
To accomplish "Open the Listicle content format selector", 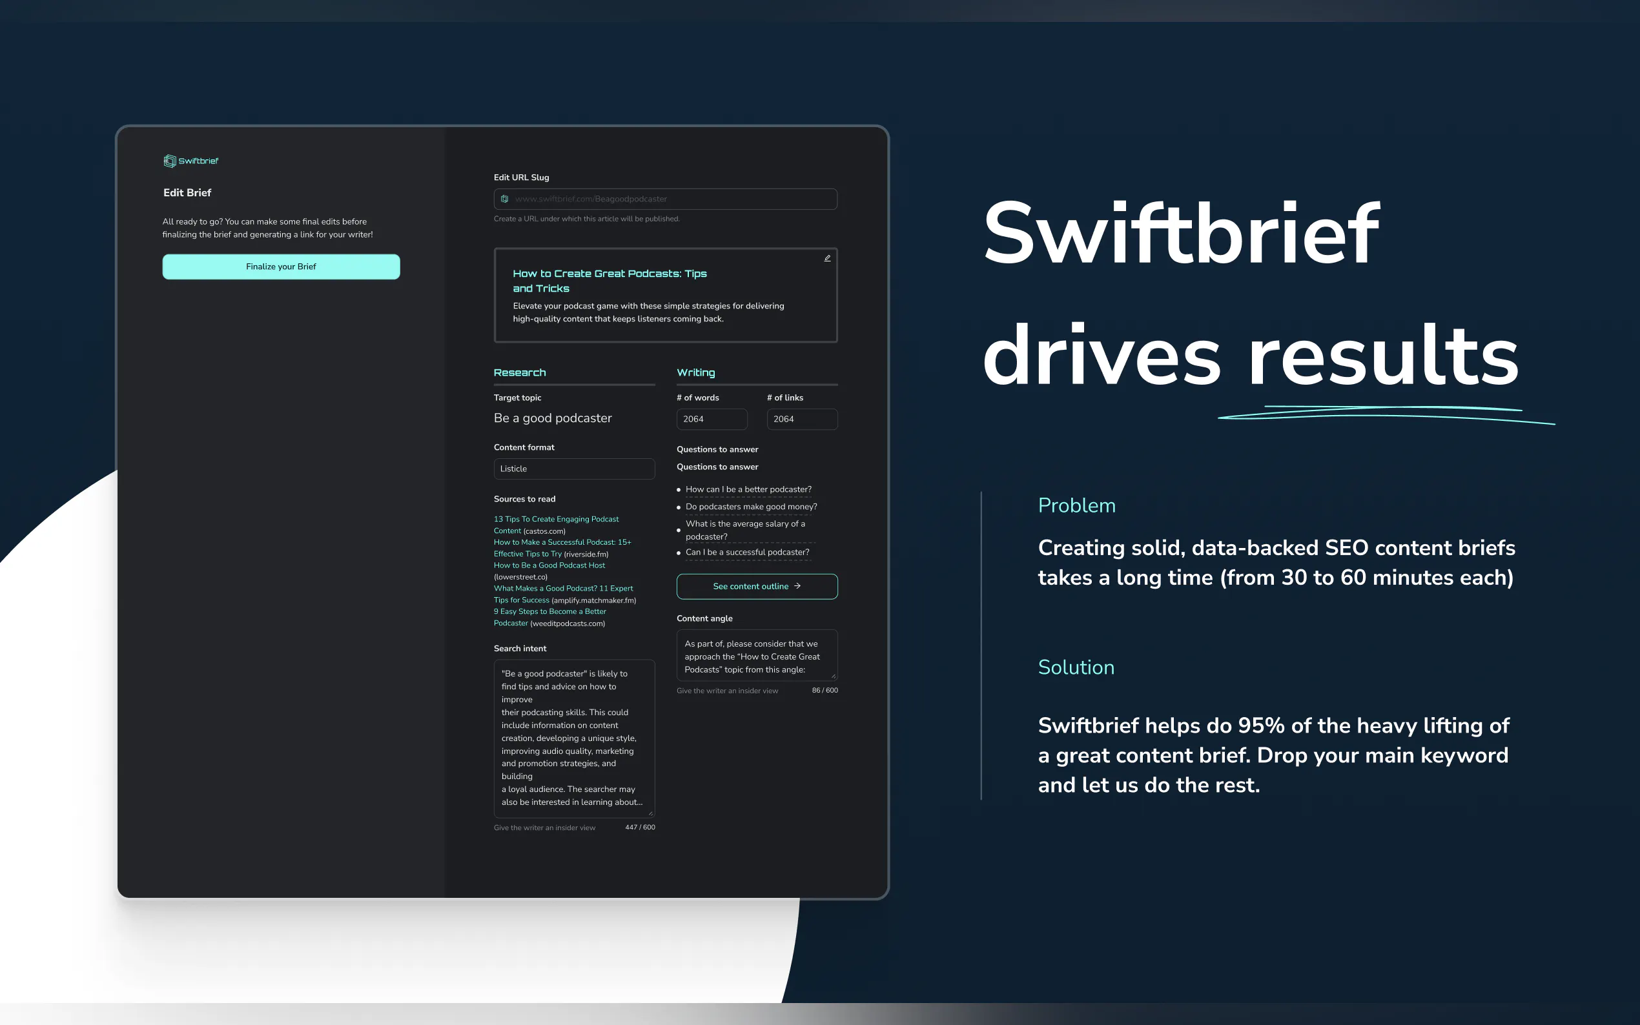I will click(x=573, y=469).
